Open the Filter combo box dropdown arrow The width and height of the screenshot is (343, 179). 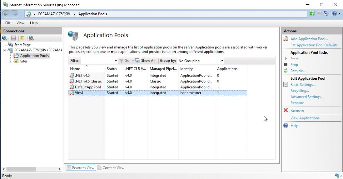pos(116,61)
